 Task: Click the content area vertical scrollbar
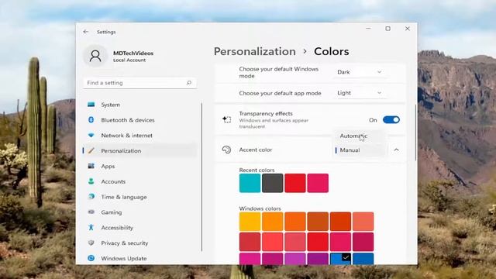tap(415, 133)
